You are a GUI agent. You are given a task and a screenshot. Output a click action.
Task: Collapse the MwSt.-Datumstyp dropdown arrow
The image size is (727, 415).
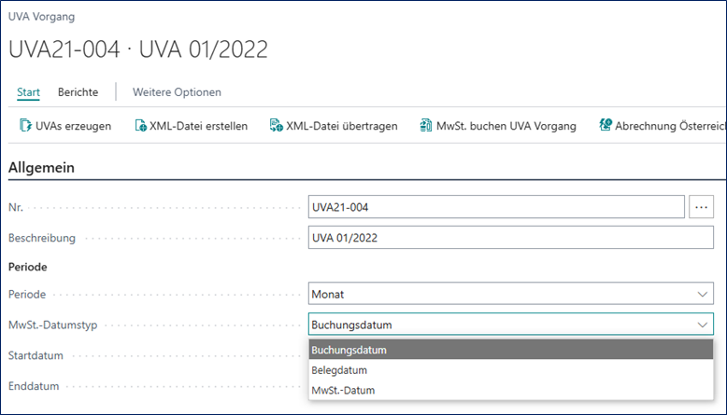(702, 325)
